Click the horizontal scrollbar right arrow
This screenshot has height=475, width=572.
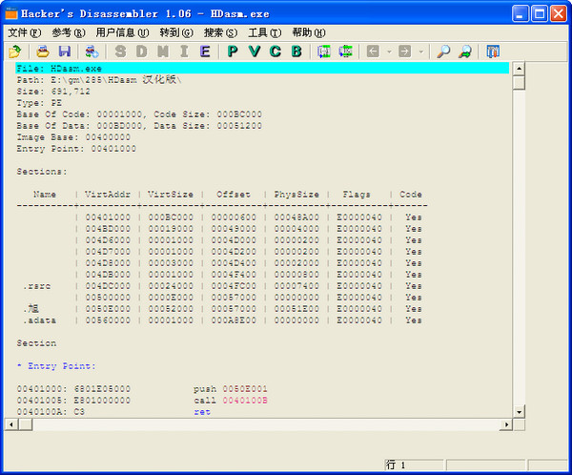[x=505, y=424]
